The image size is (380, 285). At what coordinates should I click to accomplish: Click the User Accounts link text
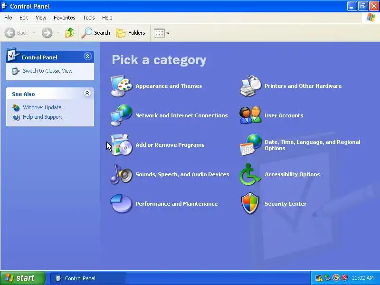tap(284, 115)
